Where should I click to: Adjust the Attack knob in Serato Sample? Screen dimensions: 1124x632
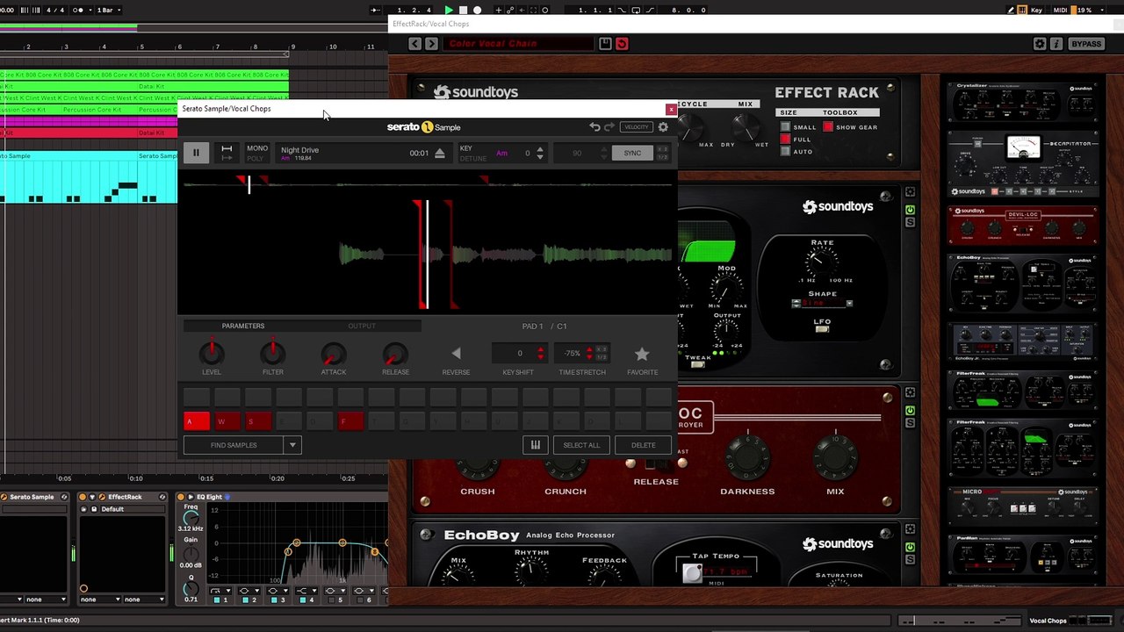(x=334, y=353)
